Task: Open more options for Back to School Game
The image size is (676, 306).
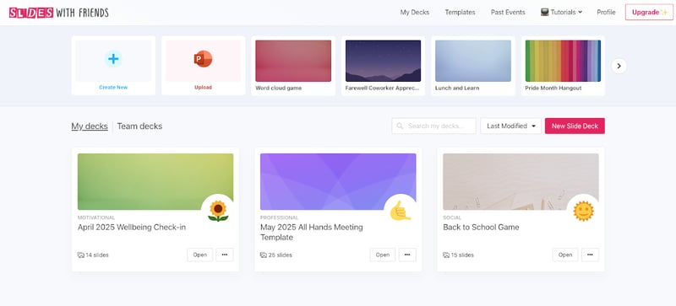Action: 590,255
